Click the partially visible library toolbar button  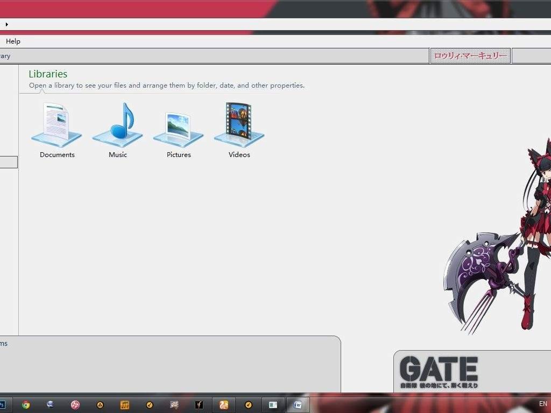tap(5, 56)
